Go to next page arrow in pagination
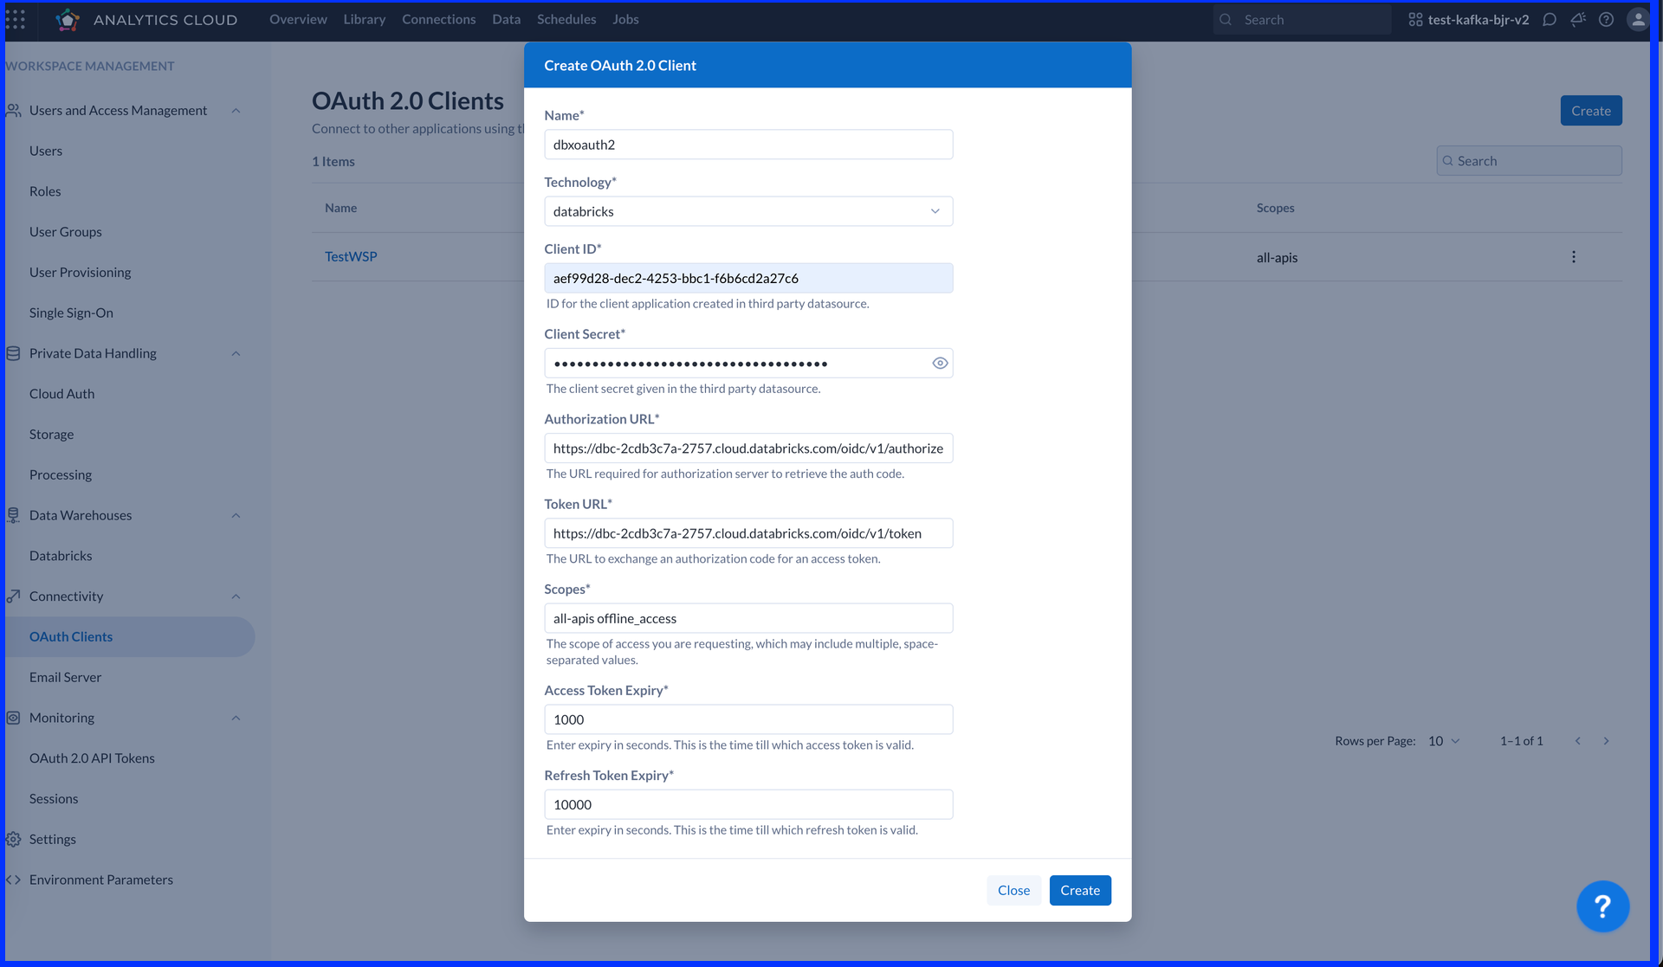Screen dimensions: 1663x967 coord(1606,741)
